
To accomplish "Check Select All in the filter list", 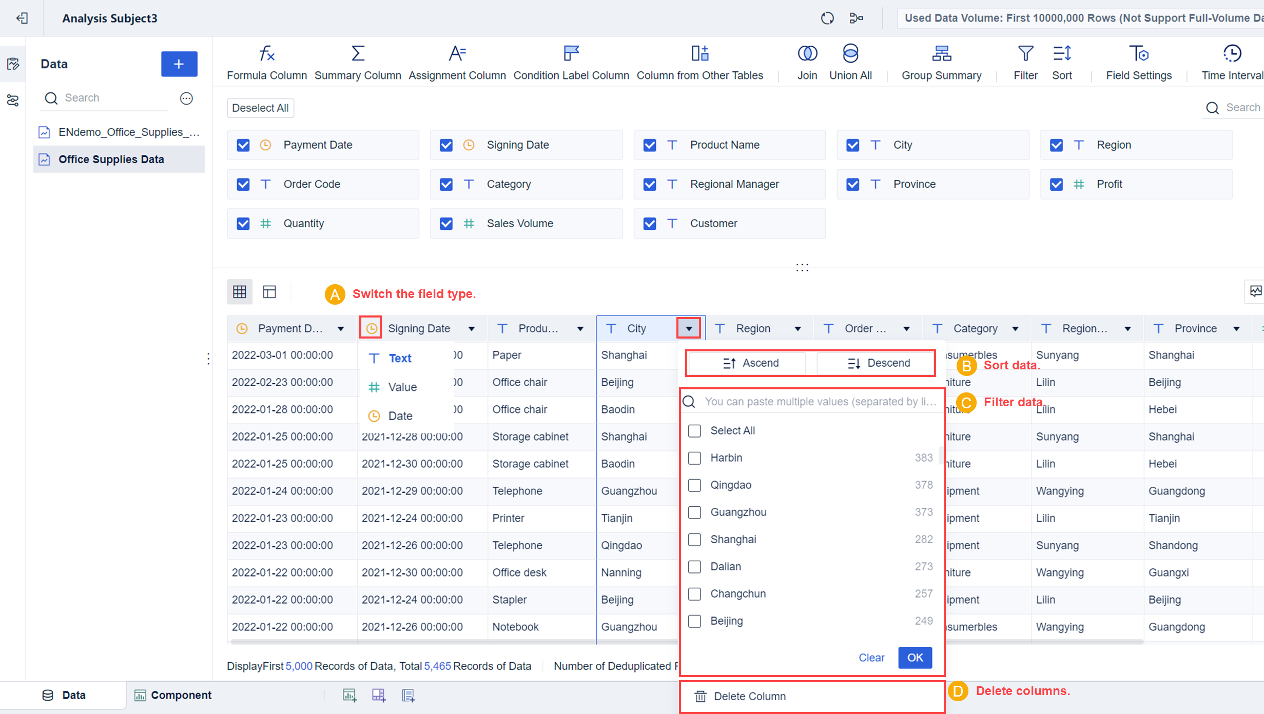I will 694,431.
